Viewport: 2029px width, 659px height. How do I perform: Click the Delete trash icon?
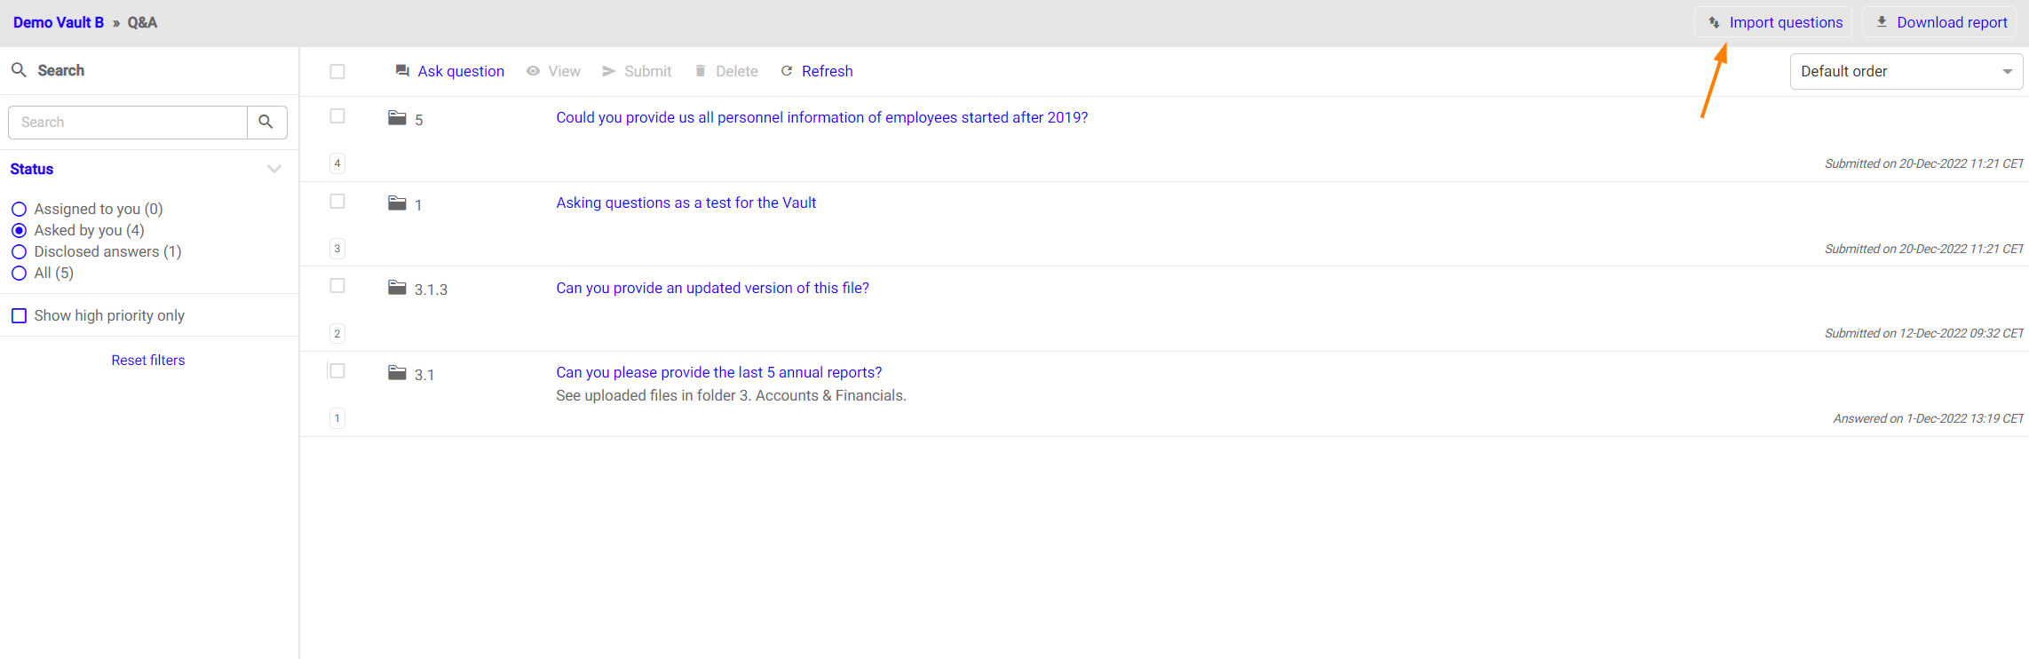[701, 71]
